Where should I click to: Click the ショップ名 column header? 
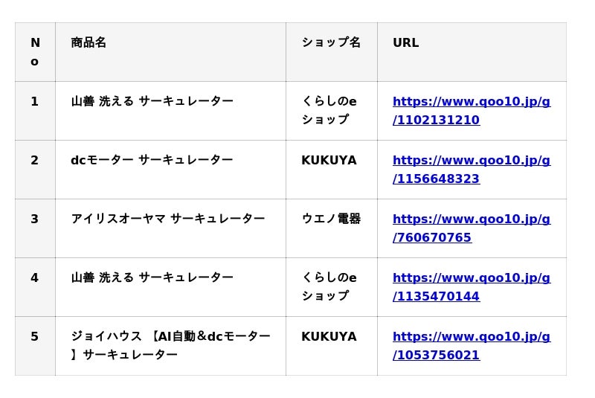pyautogui.click(x=331, y=43)
